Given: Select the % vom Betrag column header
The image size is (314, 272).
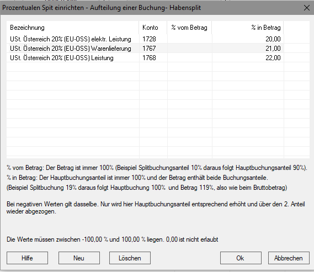Looking at the screenshot, I should 190,28.
